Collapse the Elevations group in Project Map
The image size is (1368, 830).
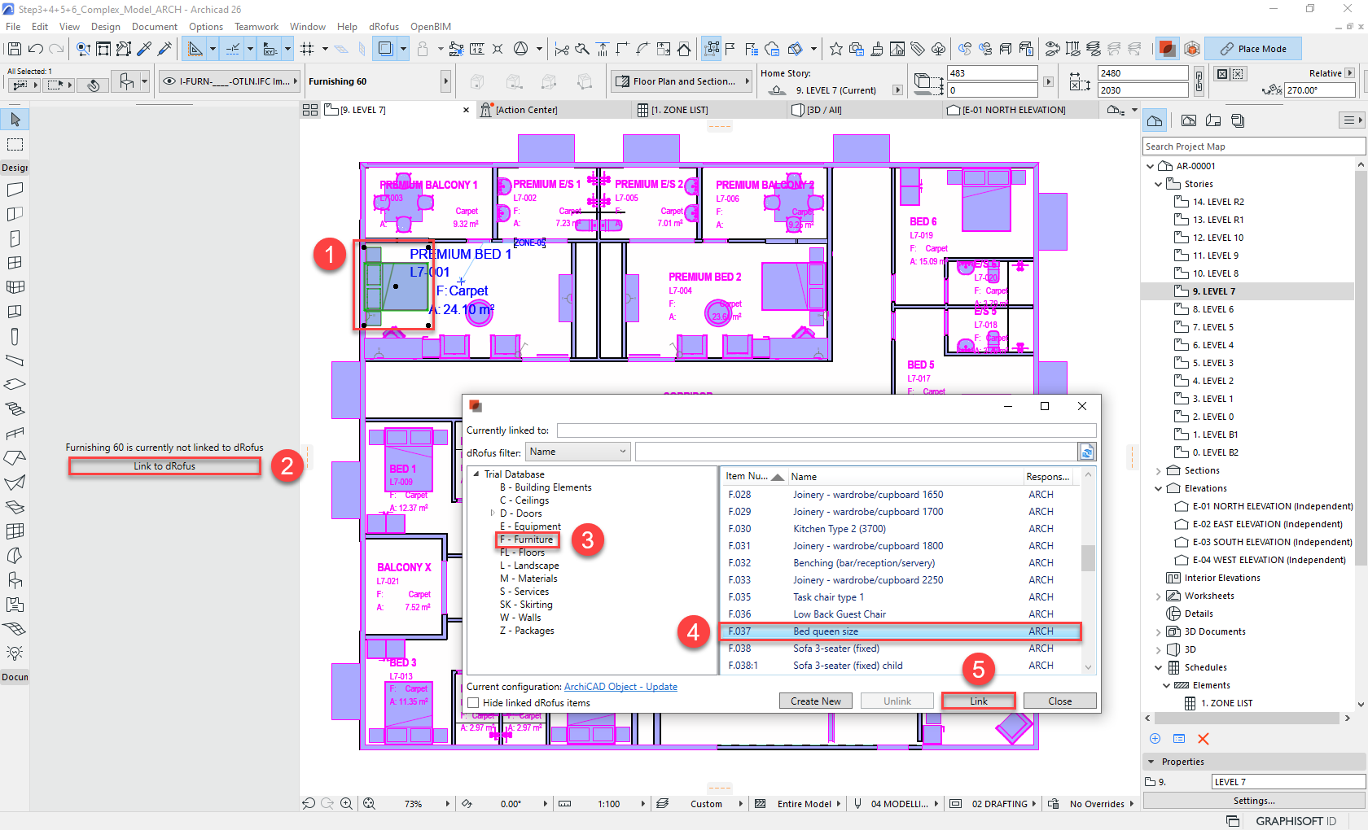(1158, 487)
